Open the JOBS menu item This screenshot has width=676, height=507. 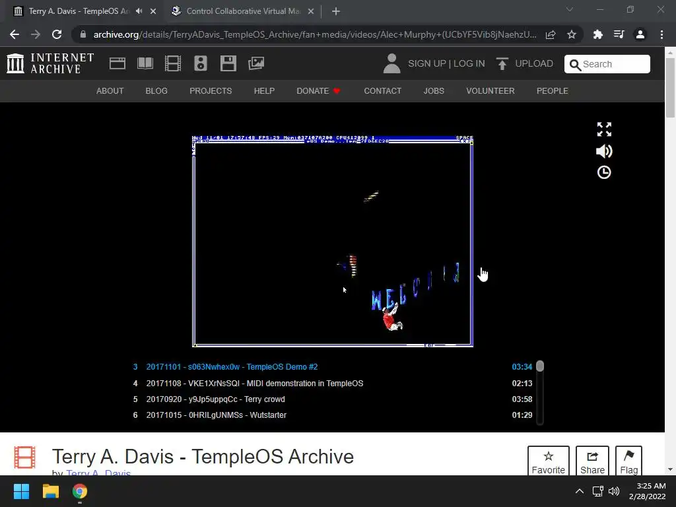click(434, 91)
